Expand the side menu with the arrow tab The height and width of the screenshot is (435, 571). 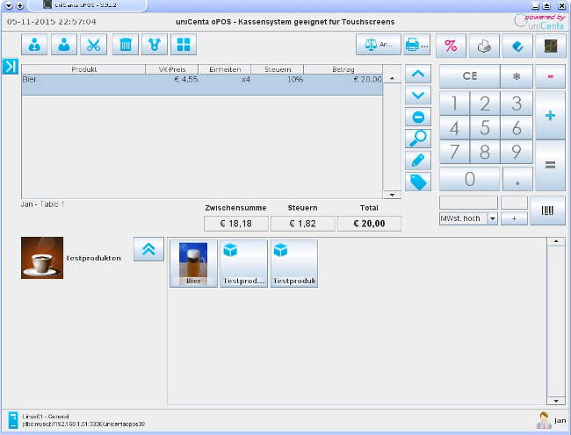(x=10, y=67)
